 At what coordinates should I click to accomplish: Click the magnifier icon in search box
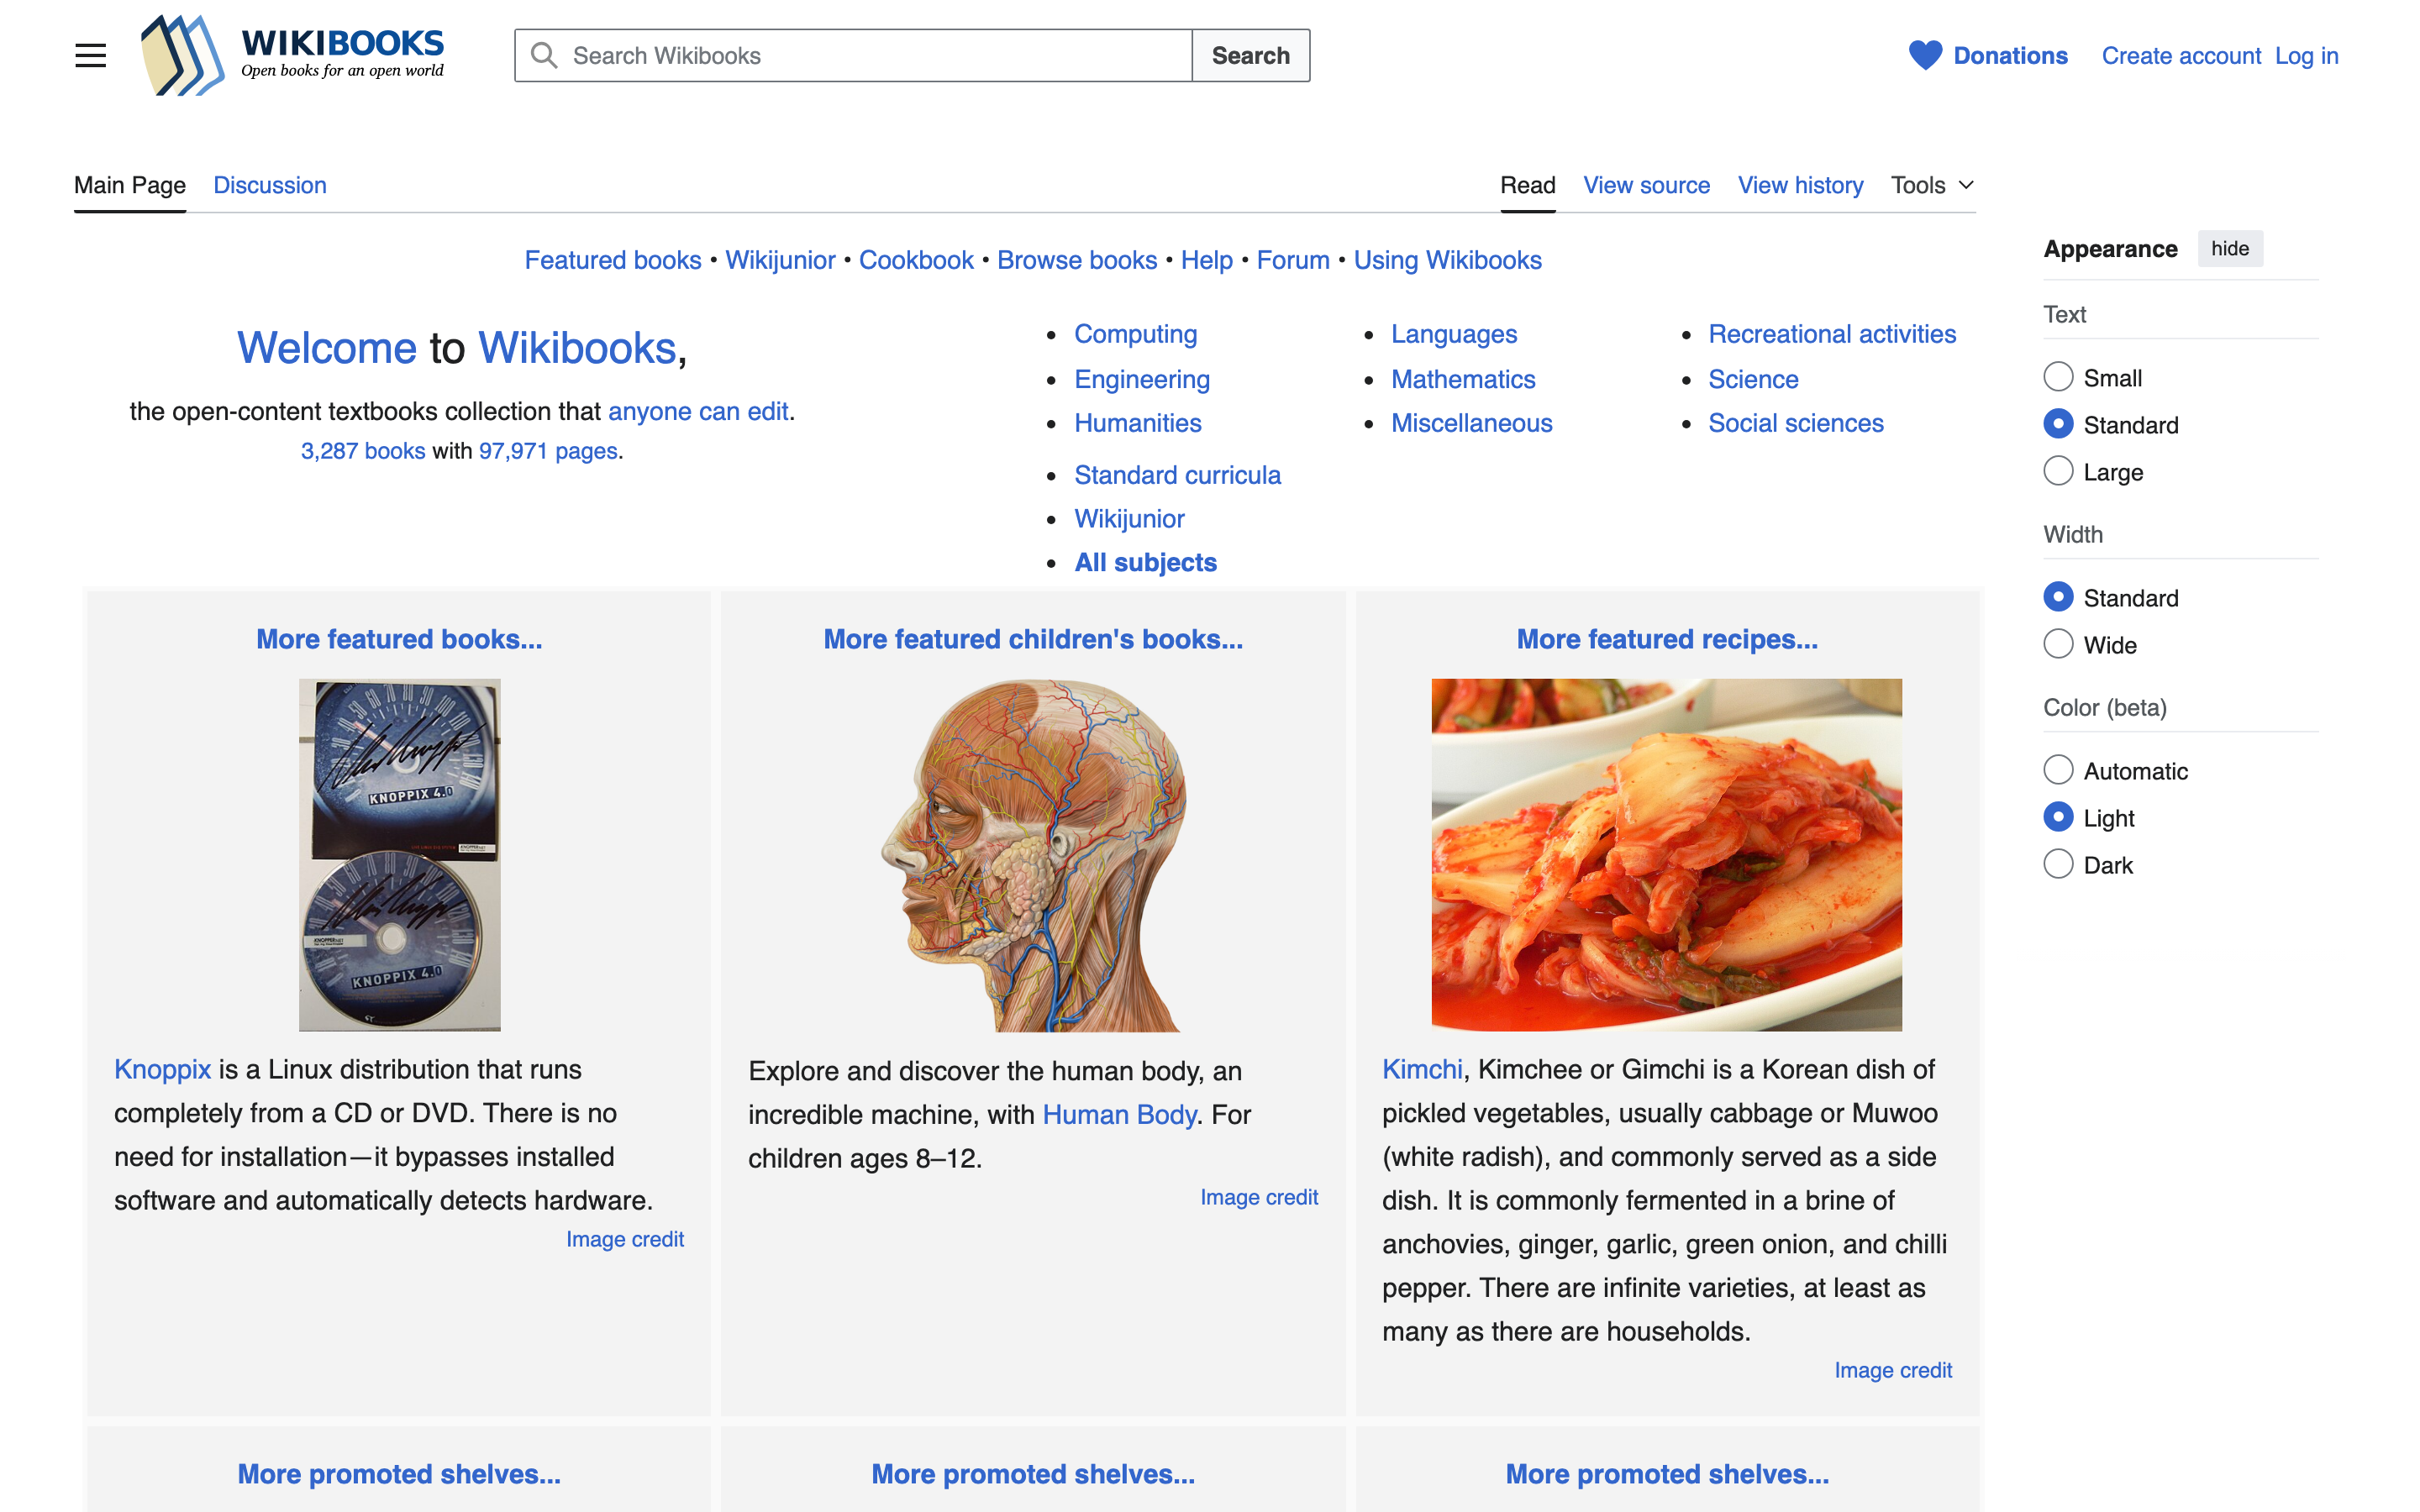click(543, 55)
